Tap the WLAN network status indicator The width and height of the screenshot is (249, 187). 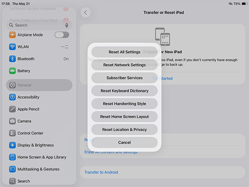[65, 47]
